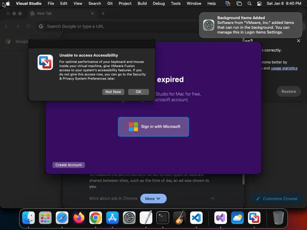This screenshot has height=230, width=307.
Task: Open the App Store Dock icon
Action: [x=112, y=218]
